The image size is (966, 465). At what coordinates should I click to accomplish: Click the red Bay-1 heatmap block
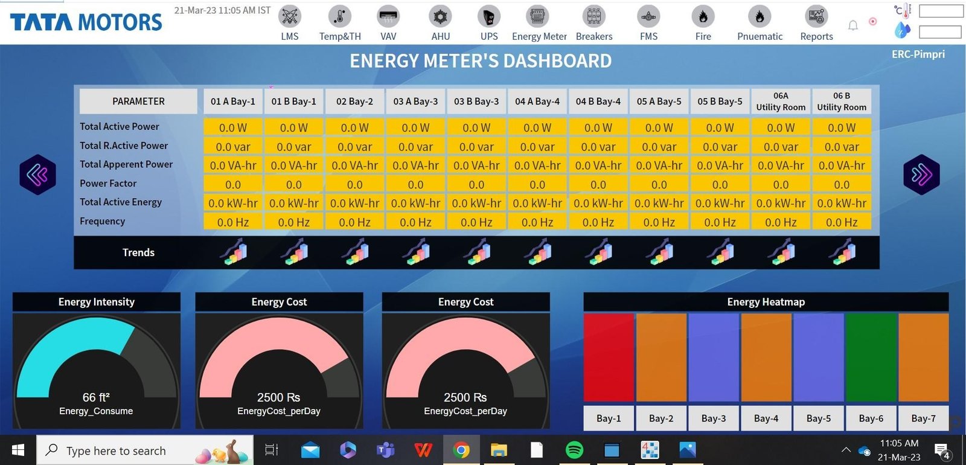(609, 358)
